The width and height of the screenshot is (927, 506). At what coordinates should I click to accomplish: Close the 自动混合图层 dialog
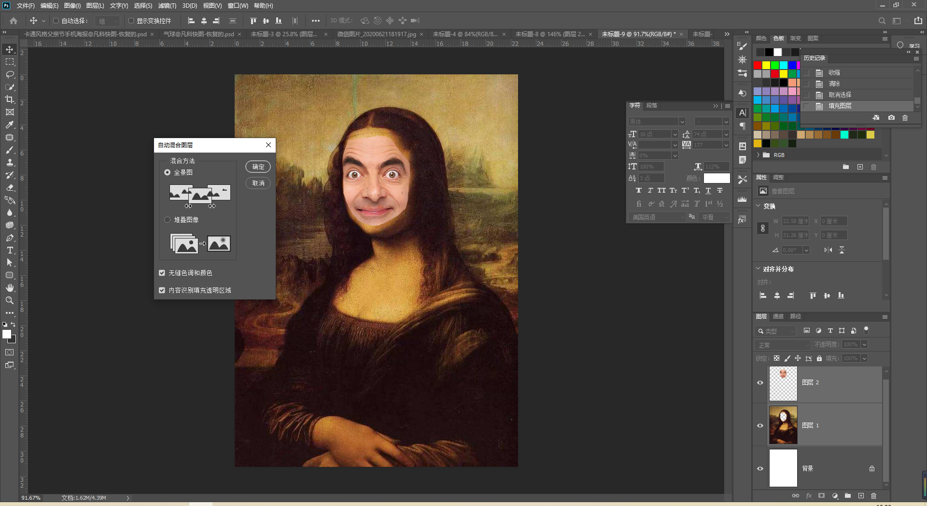pyautogui.click(x=268, y=145)
